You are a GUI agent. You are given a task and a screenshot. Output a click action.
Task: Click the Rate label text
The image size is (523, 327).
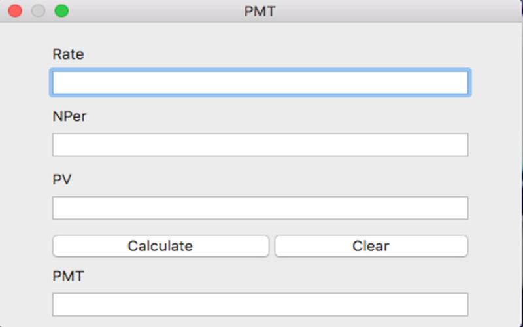[x=68, y=54]
